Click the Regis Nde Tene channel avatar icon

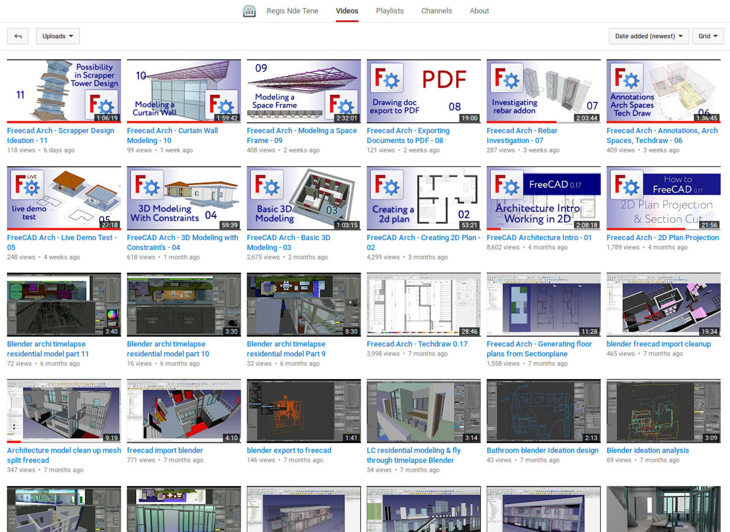[x=249, y=11]
